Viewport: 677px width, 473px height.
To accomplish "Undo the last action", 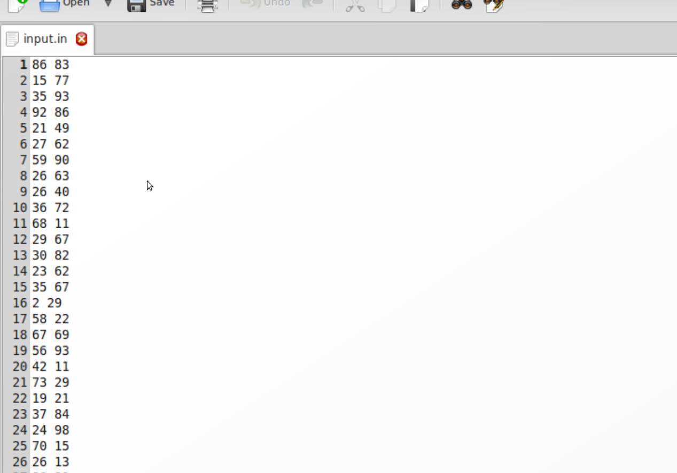I will [x=265, y=4].
